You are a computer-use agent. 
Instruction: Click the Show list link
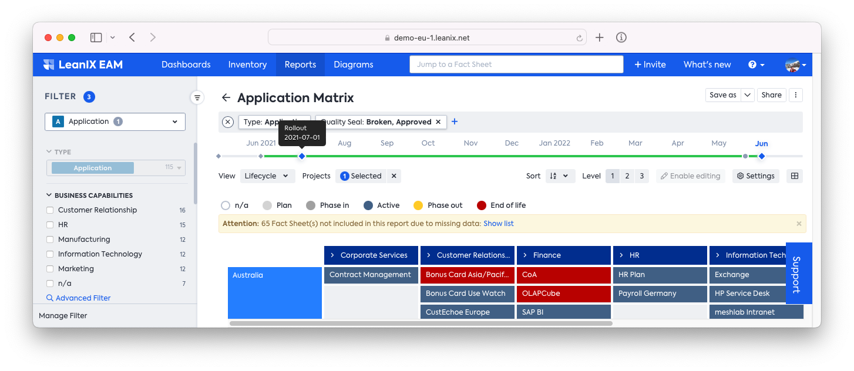(x=499, y=224)
